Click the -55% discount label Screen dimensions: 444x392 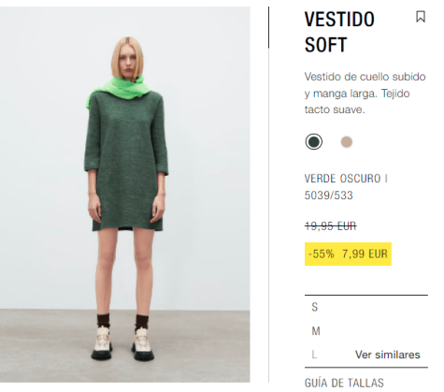pos(322,254)
